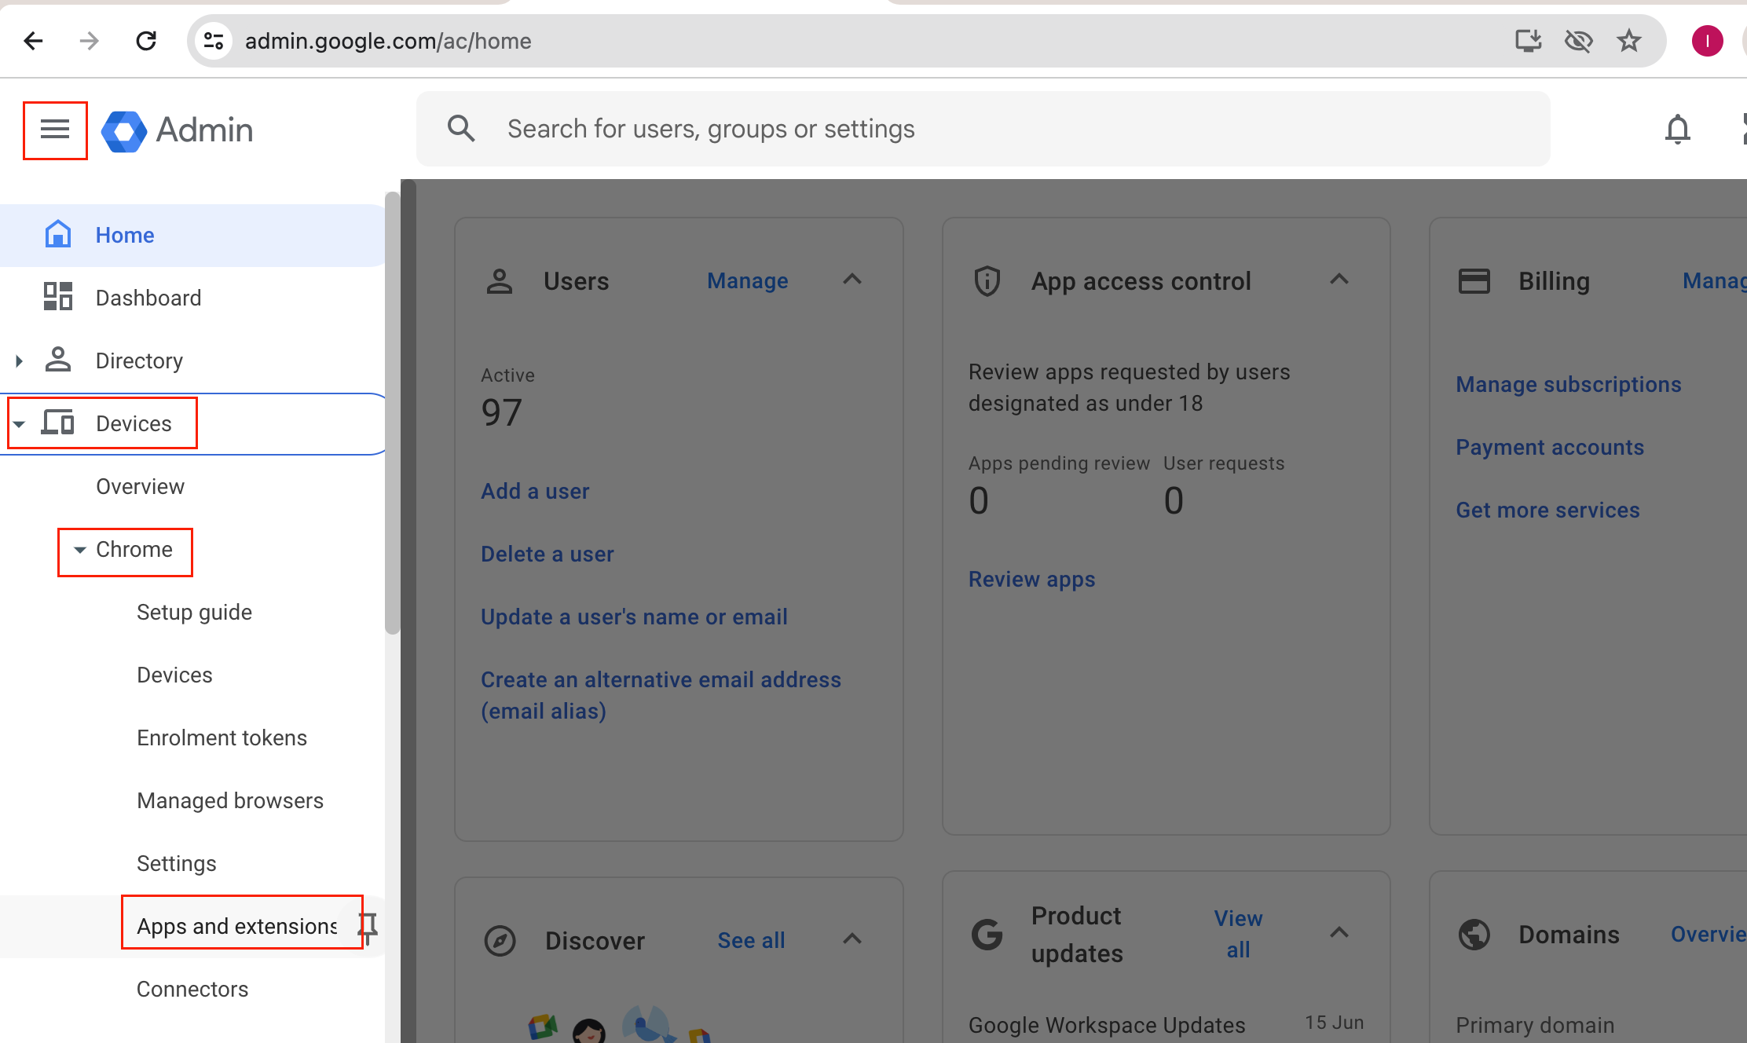
Task: Open Managed browsers from the sidebar
Action: point(230,800)
